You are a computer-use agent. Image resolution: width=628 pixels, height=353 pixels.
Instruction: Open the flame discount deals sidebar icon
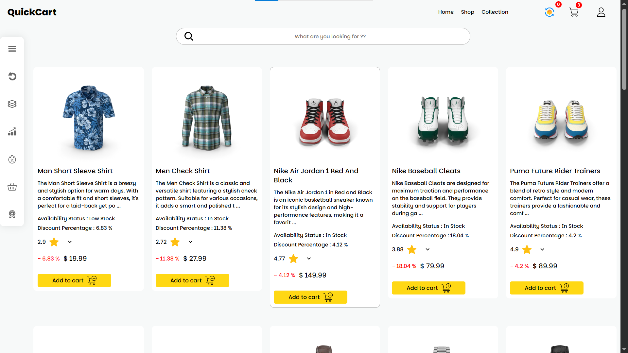(12, 159)
